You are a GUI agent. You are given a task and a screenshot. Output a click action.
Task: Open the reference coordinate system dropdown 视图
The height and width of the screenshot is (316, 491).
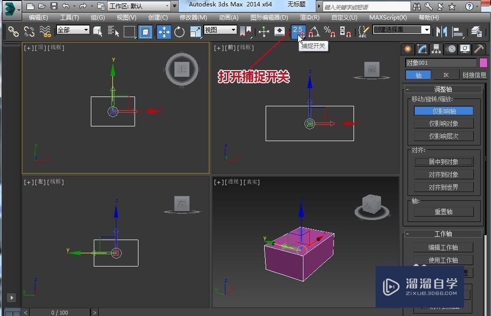(x=219, y=29)
